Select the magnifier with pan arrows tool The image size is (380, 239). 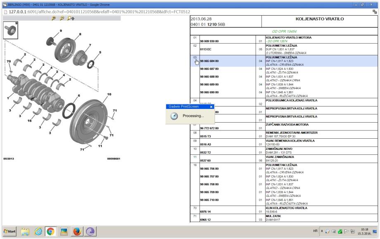[71, 19]
